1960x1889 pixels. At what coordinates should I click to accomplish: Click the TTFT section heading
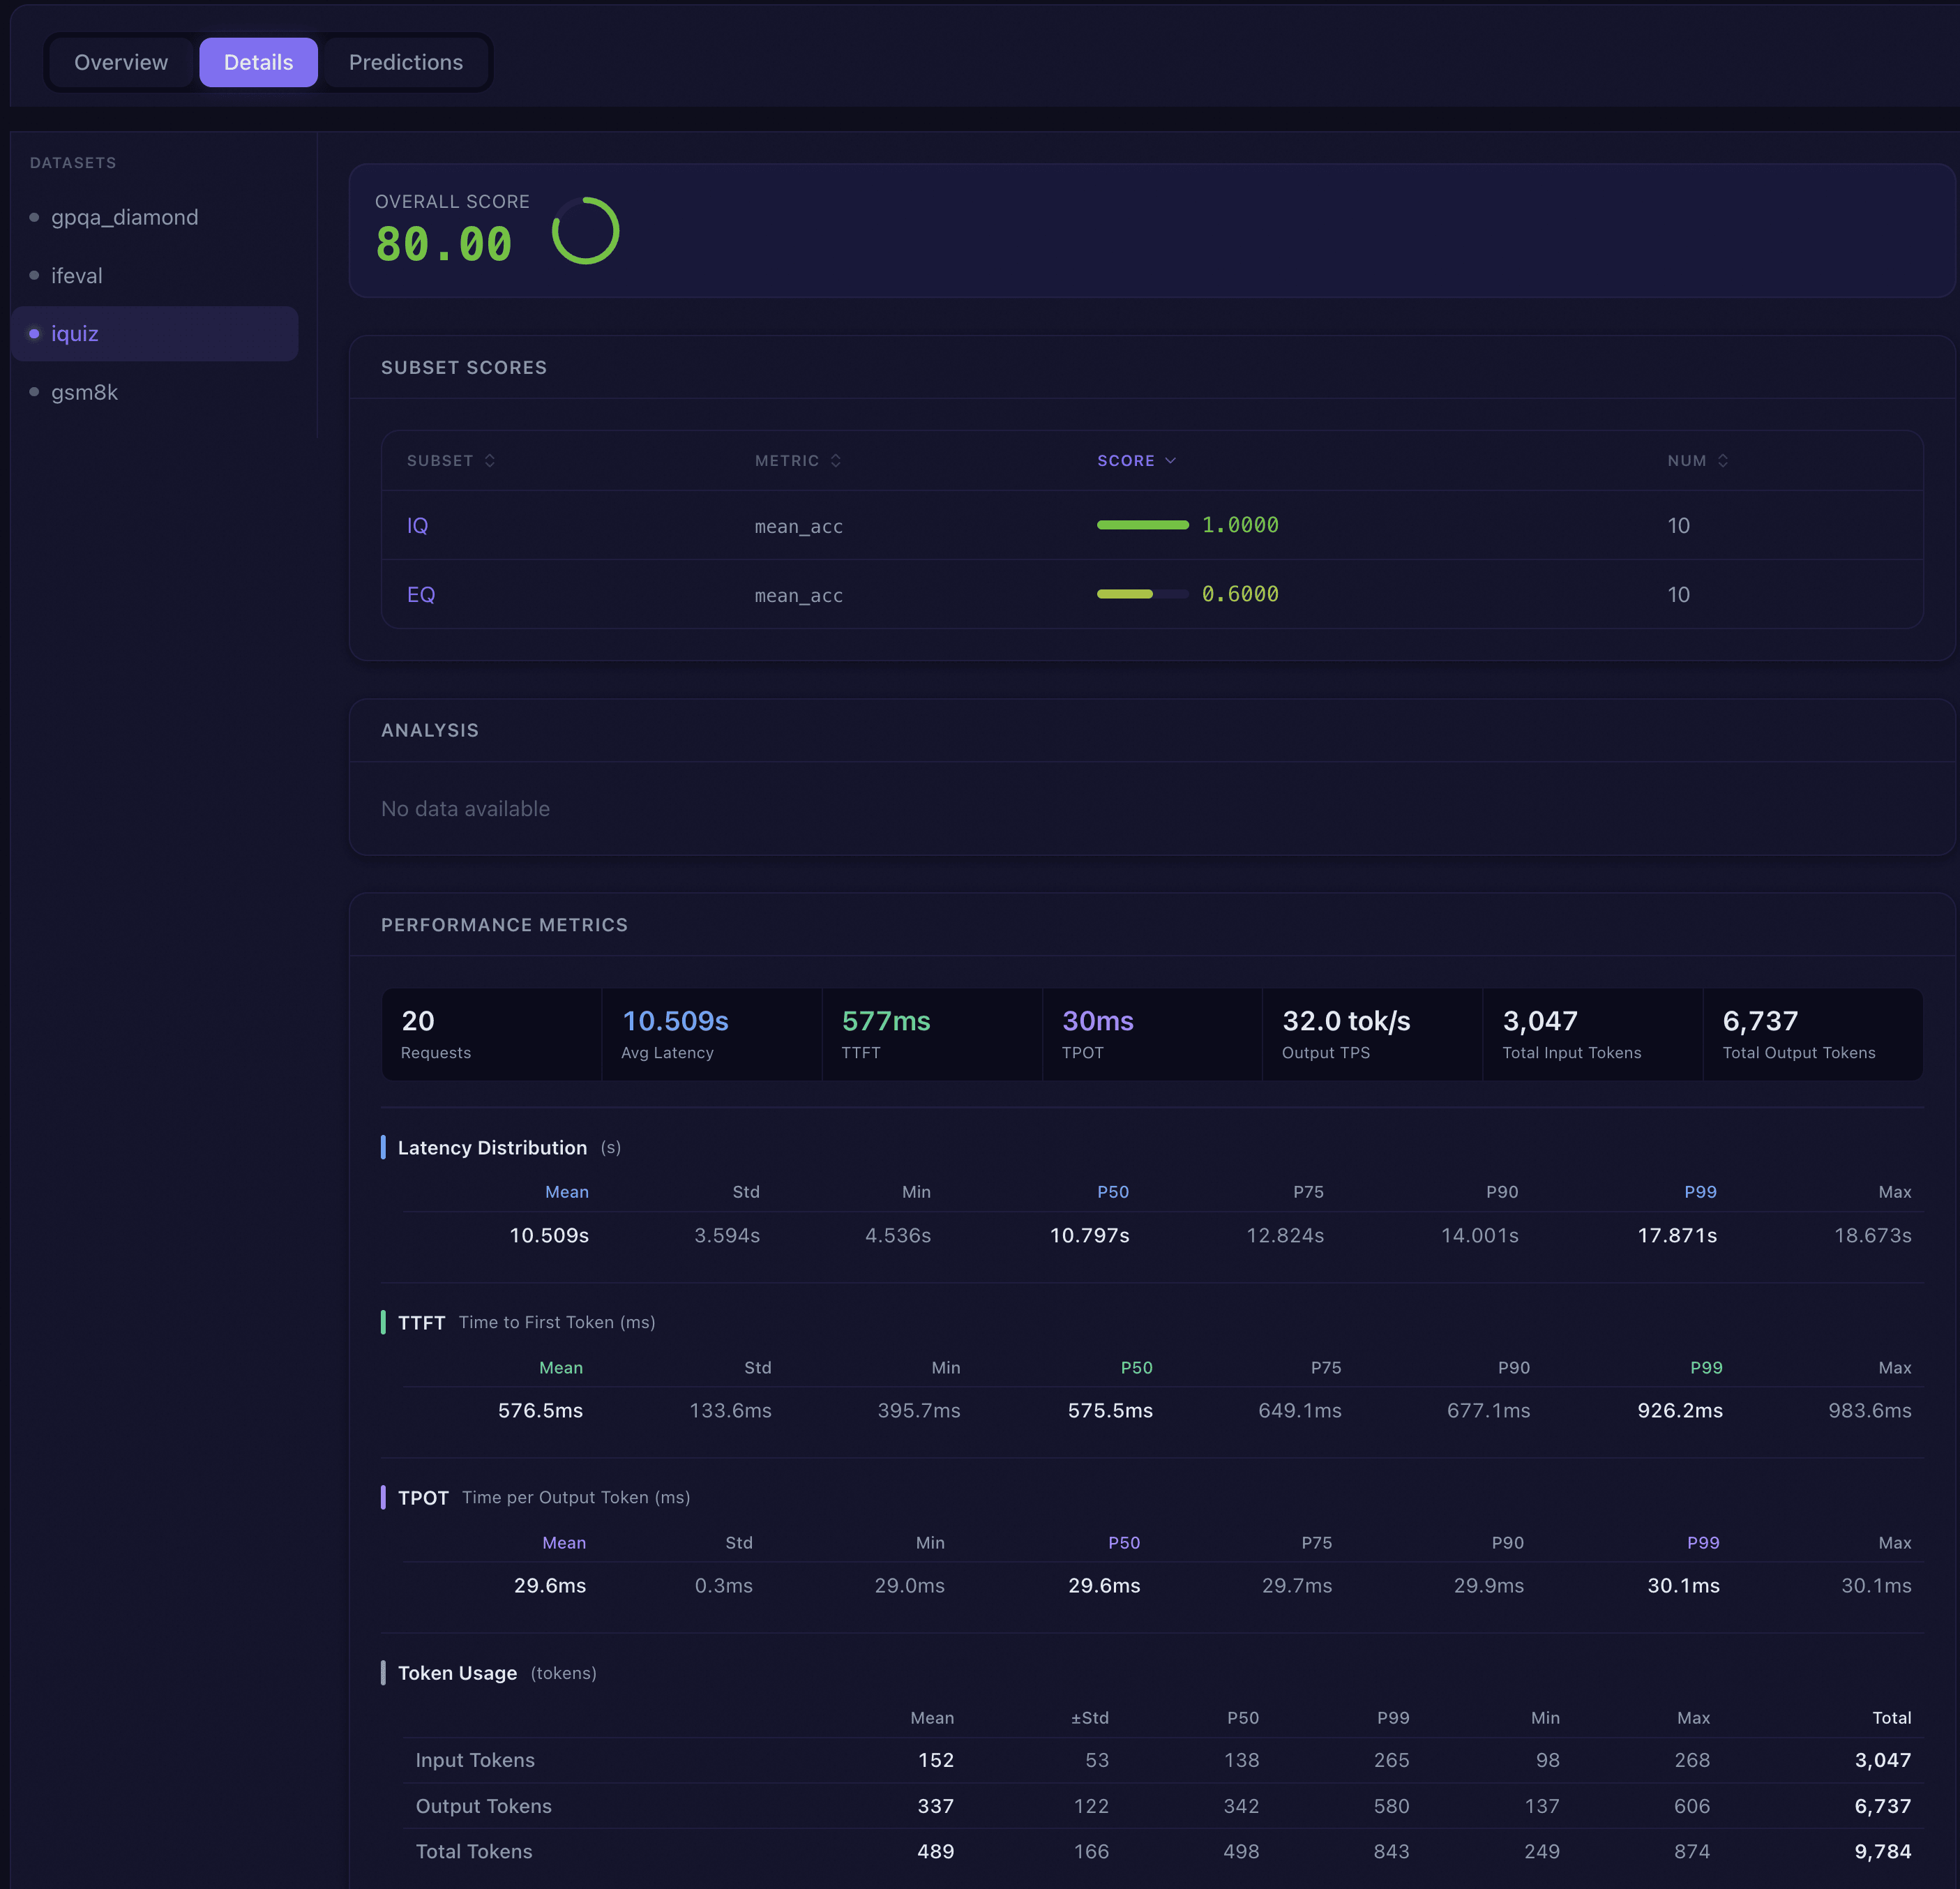click(421, 1322)
